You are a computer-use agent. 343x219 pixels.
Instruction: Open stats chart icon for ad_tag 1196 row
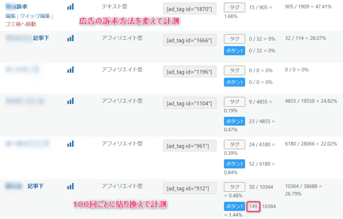coord(70,70)
